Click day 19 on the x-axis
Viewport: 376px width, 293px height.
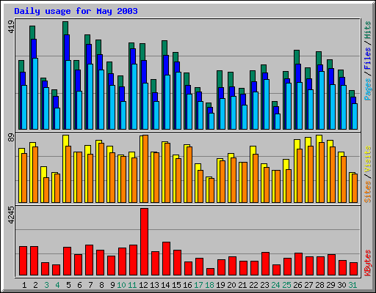pos(220,285)
